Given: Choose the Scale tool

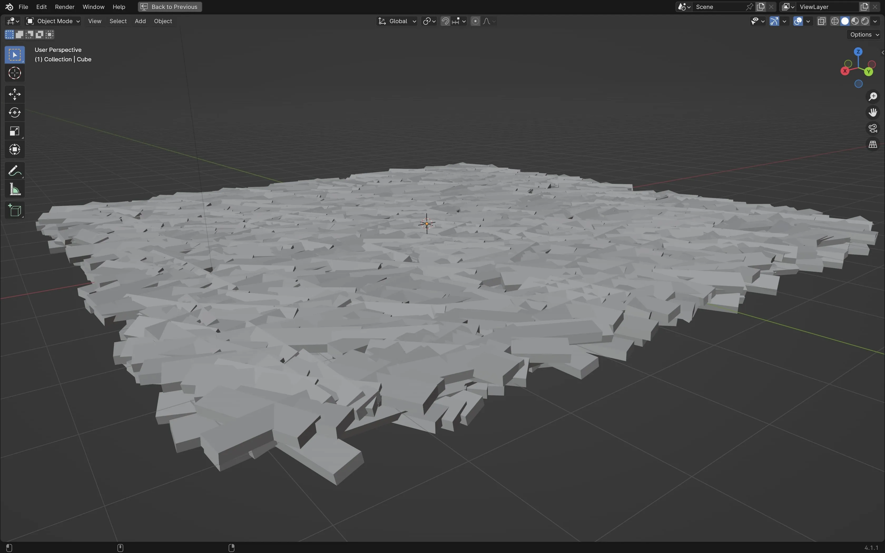Looking at the screenshot, I should [x=15, y=131].
